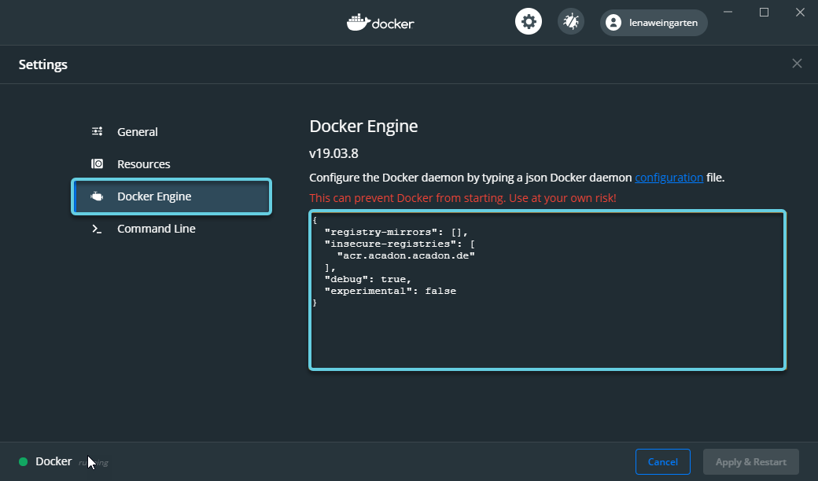Close the Settings panel
This screenshot has height=481, width=818.
click(x=797, y=63)
